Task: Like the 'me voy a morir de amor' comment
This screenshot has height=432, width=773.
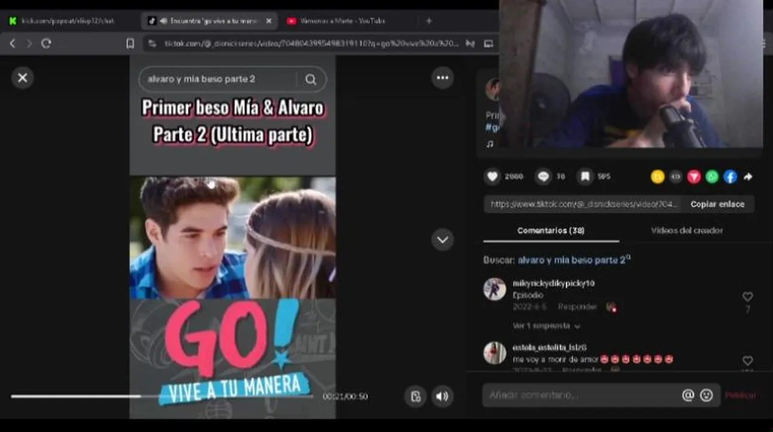Action: coord(747,361)
